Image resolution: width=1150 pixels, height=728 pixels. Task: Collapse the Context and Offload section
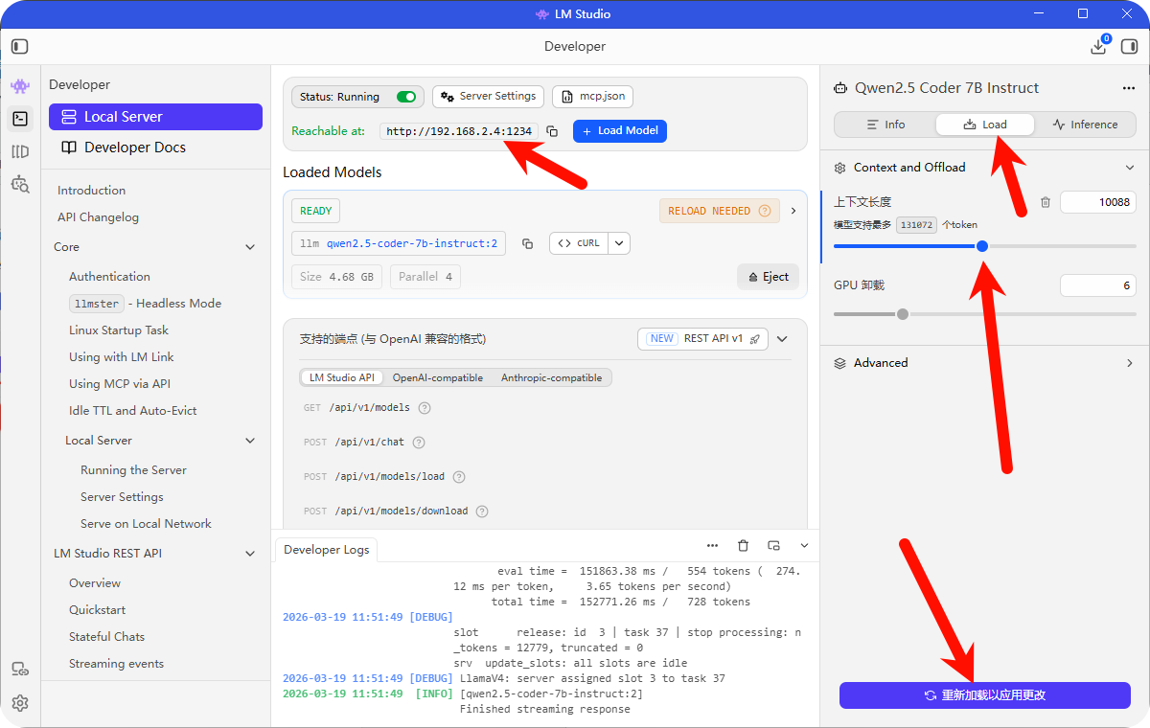(x=1129, y=168)
